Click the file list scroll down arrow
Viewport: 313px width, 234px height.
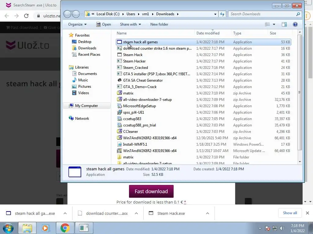click(300, 162)
